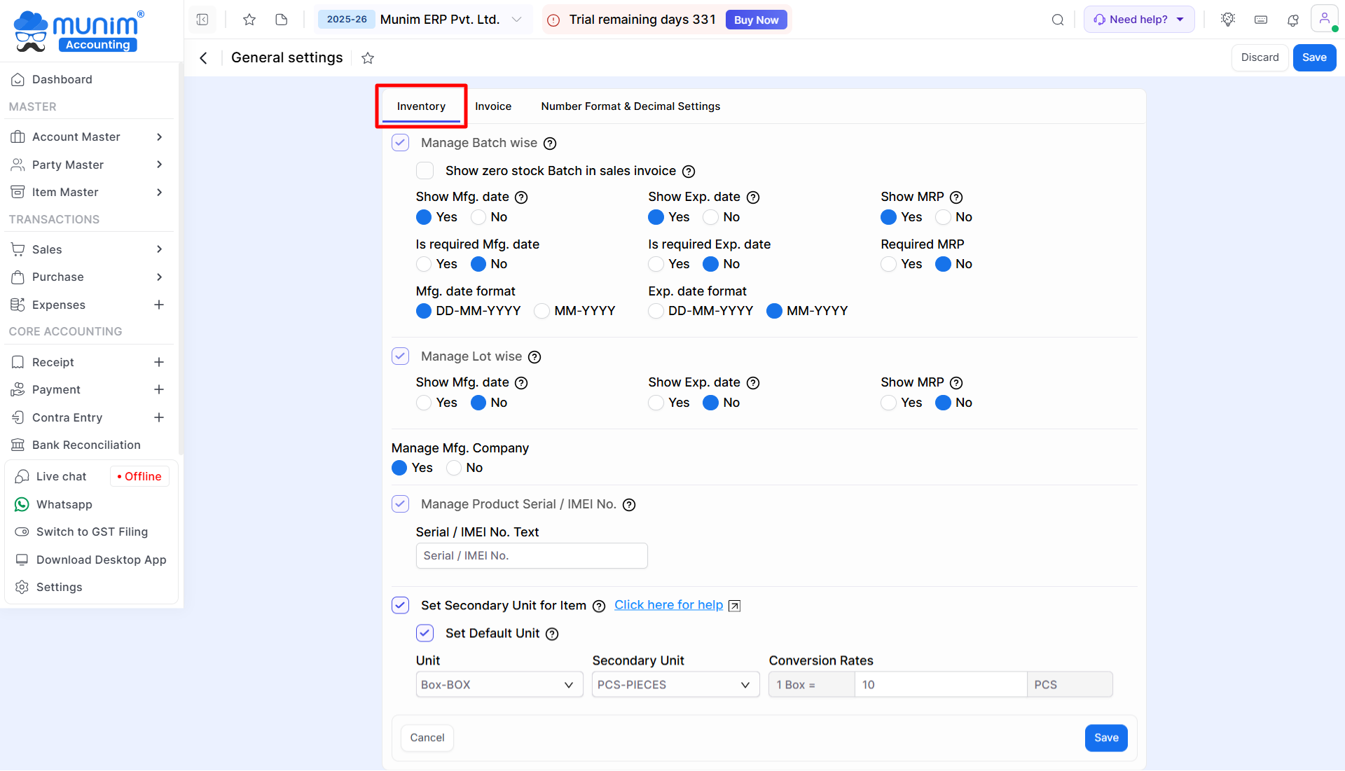Open Manage Batch wise help icon
The image size is (1345, 771).
[551, 144]
